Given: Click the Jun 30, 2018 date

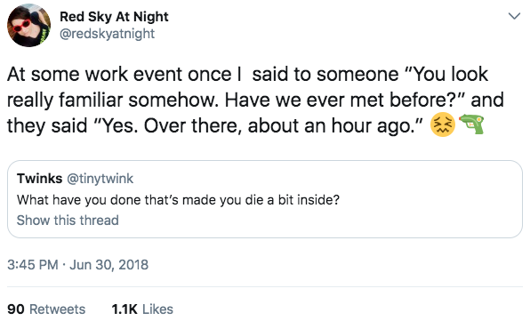Looking at the screenshot, I should [108, 265].
